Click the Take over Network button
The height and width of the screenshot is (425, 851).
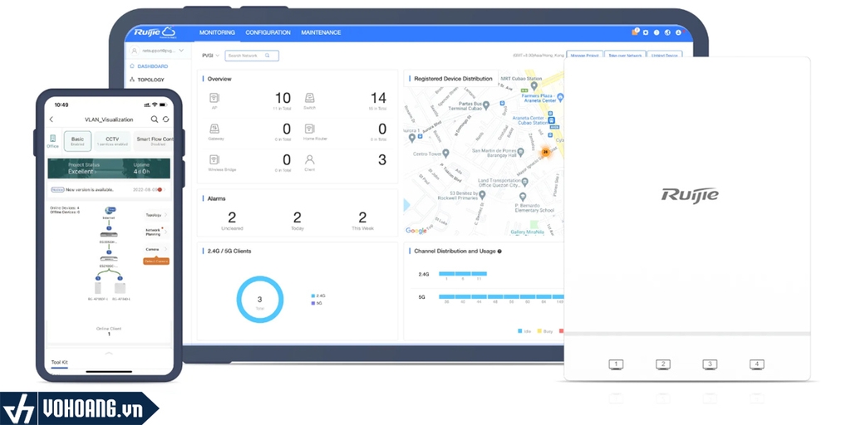[625, 56]
